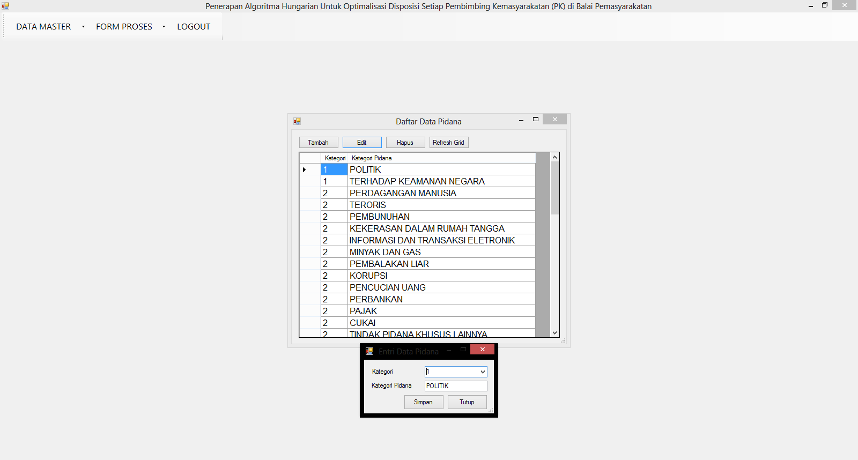The image size is (858, 460).
Task: Click the Simpan button to save
Action: [x=423, y=402]
